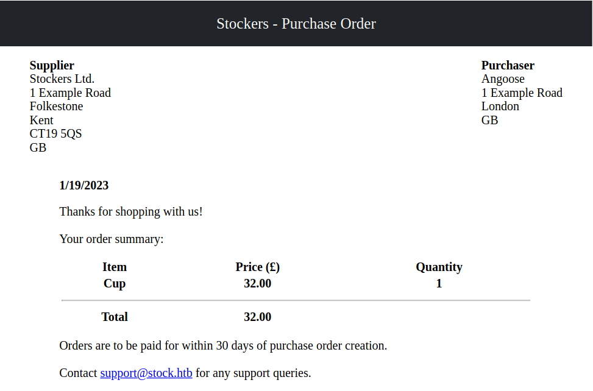Click the support@stock.htb email link
Image resolution: width=593 pixels, height=391 pixels.
click(x=146, y=373)
